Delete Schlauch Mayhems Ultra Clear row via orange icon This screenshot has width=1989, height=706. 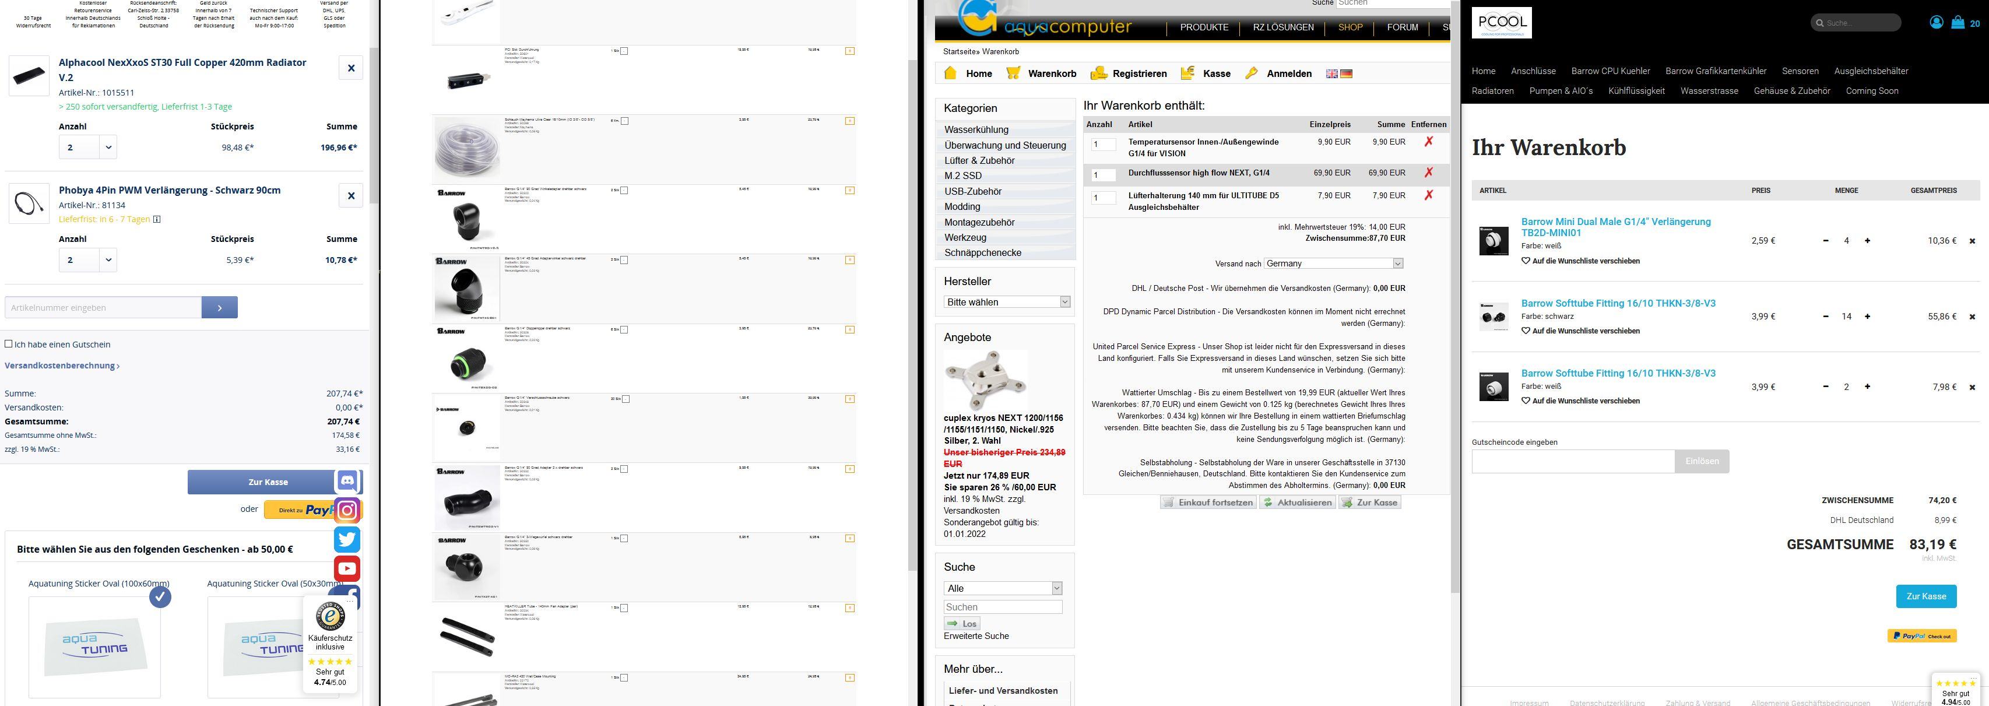[x=849, y=121]
